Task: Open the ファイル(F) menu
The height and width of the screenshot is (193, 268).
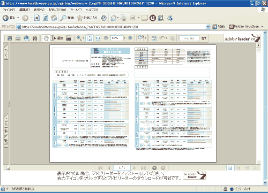Action: (9, 10)
